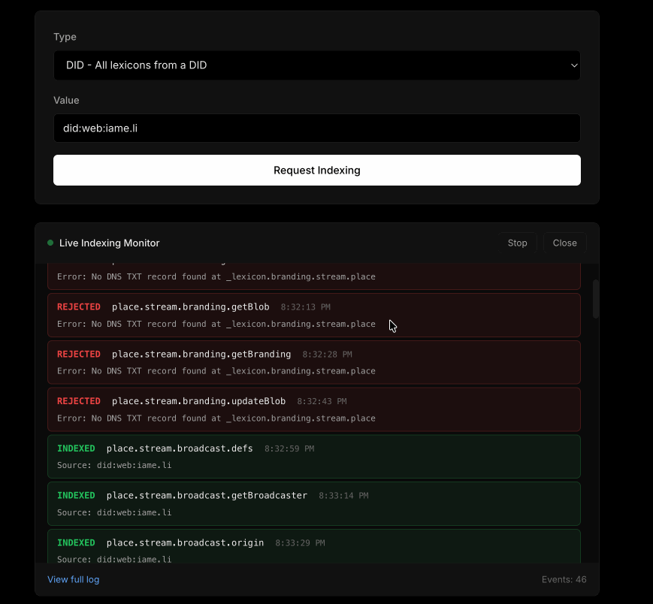Select the rejected getBlob log entry
This screenshot has width=653, height=604.
tap(313, 315)
